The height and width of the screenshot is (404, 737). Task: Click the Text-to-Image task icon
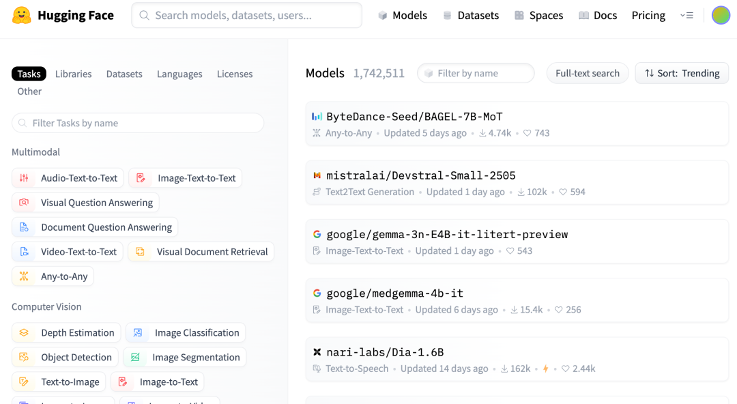click(x=24, y=382)
